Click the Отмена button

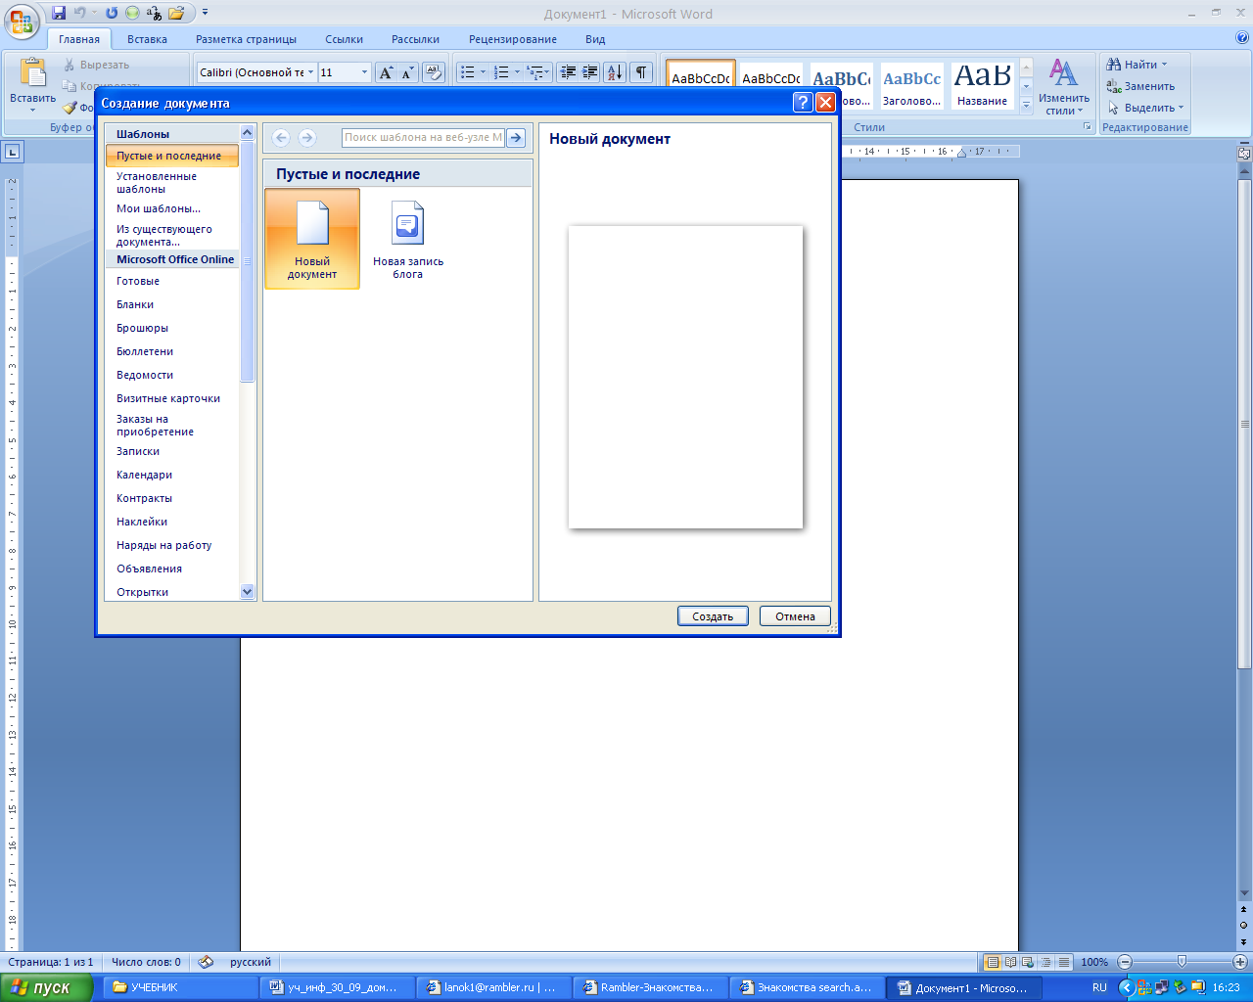[795, 616]
